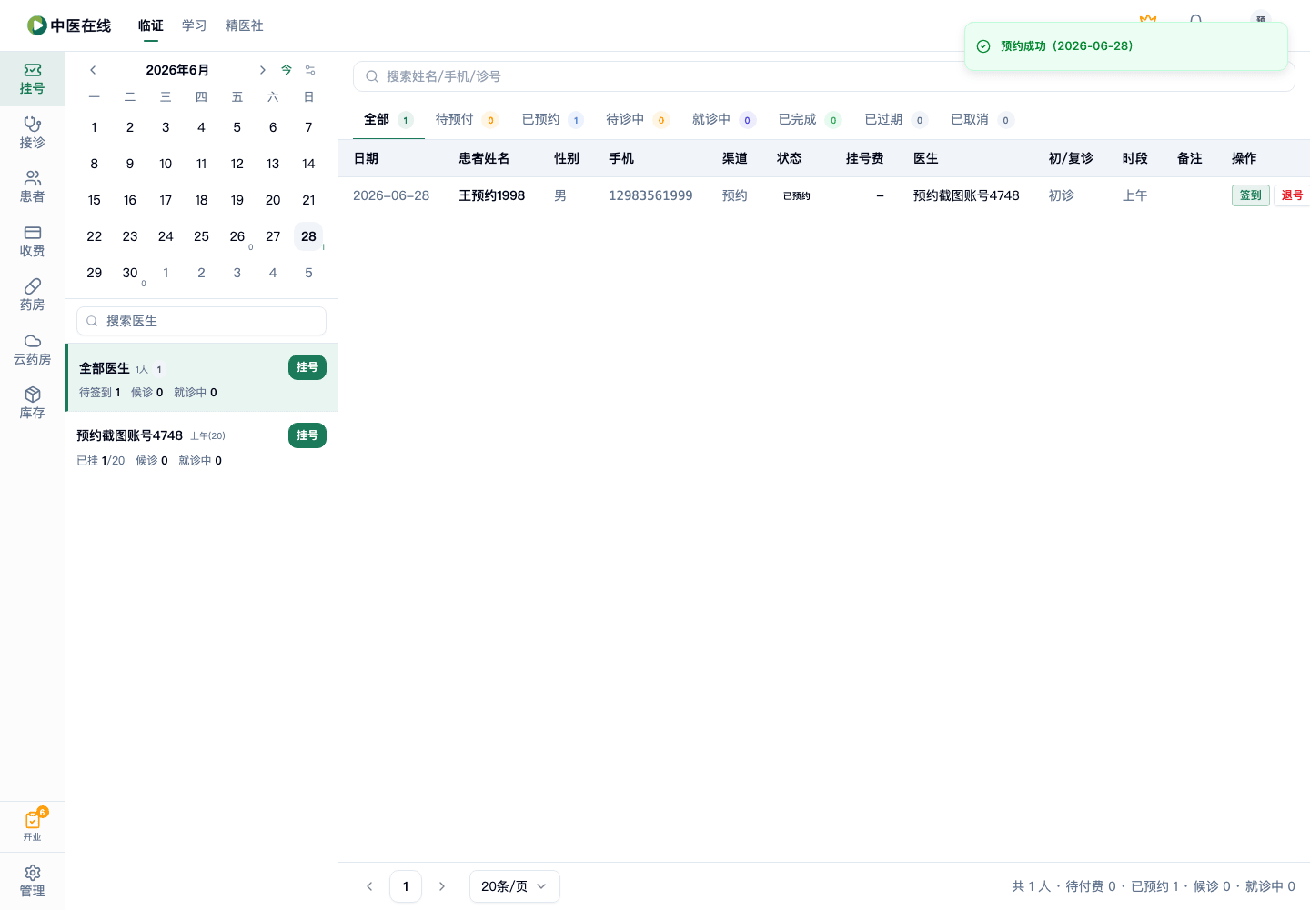This screenshot has height=910, width=1310.
Task: Open the 药房 pharmacy sidebar icon
Action: point(32,295)
